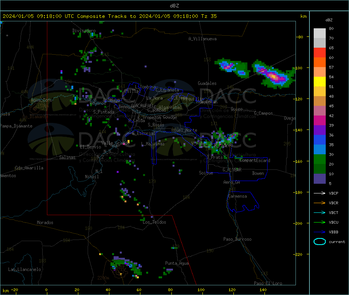This screenshot has width=349, height=295.
Task: Click the E_Escorial place label
Action: 144,133
